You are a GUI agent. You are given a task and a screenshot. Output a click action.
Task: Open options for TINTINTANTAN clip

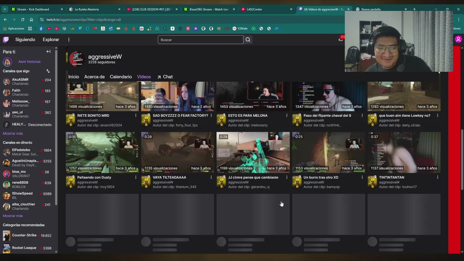pyautogui.click(x=437, y=177)
